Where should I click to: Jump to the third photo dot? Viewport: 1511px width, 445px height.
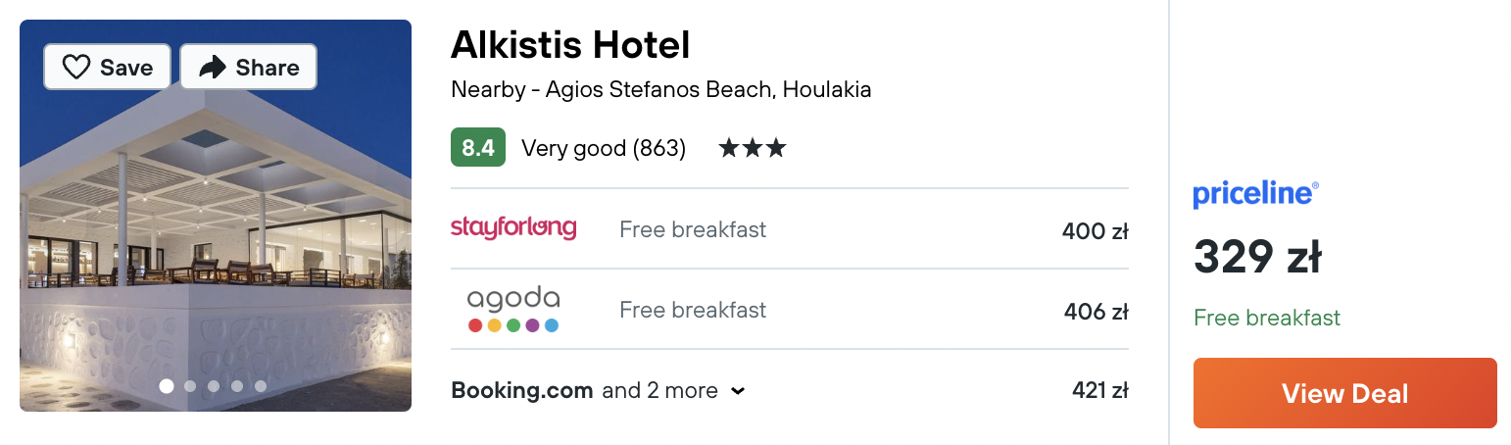214,386
